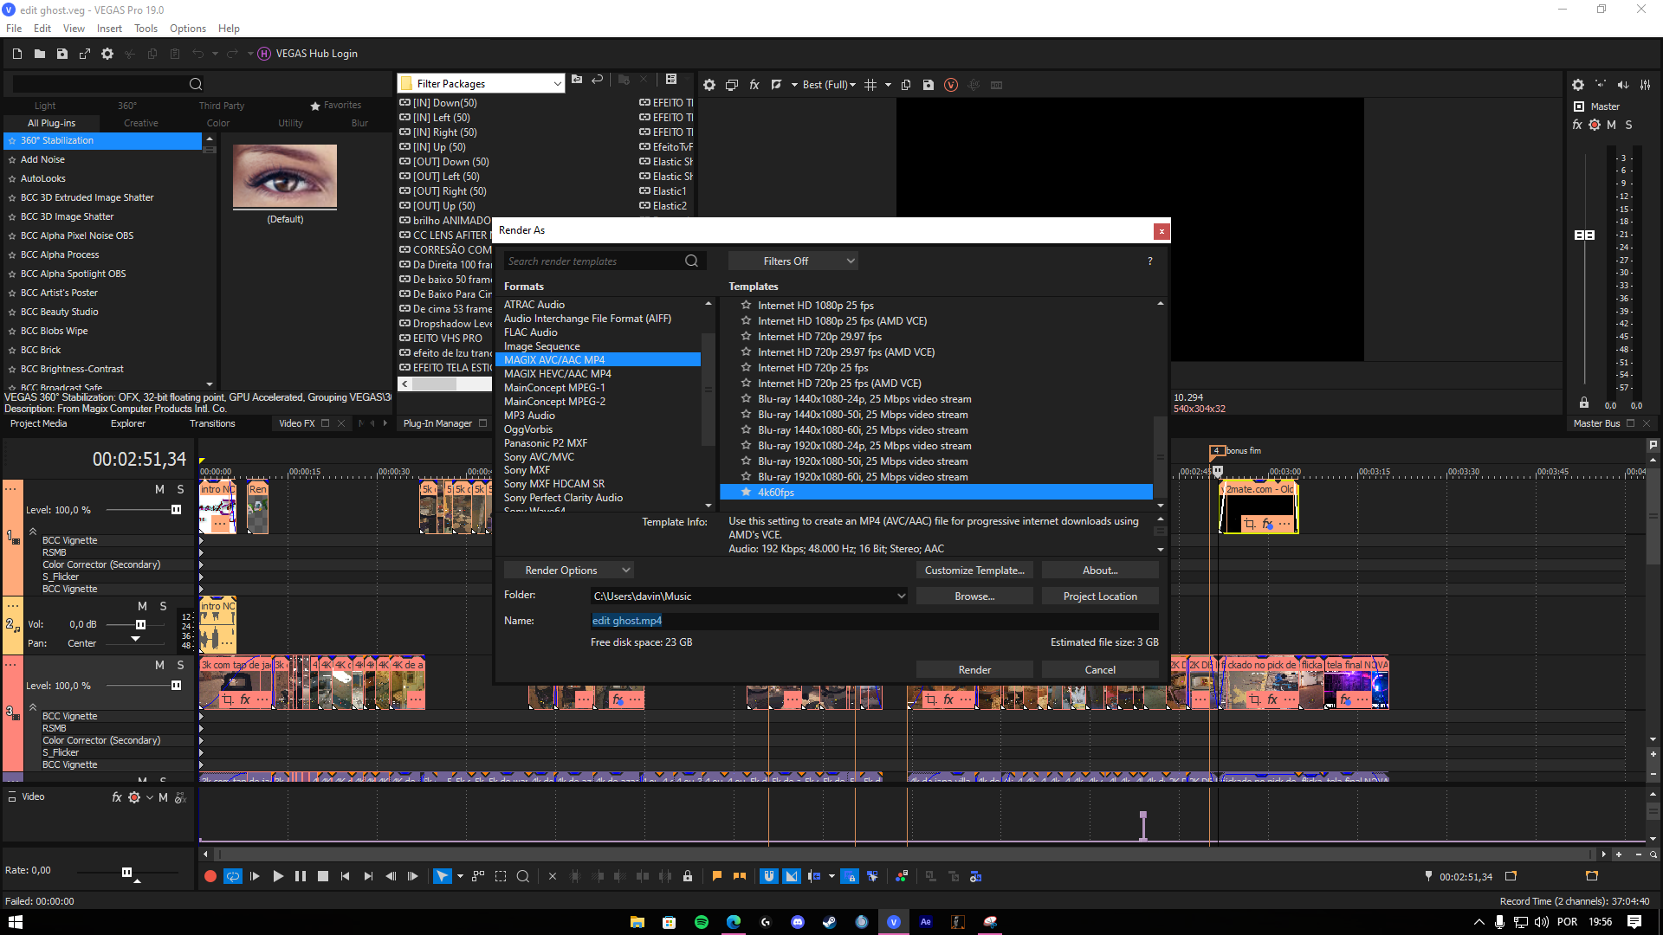Collapse the FX envelopes chevron on track 1
Viewport: 1663px width, 935px height.
pos(33,531)
